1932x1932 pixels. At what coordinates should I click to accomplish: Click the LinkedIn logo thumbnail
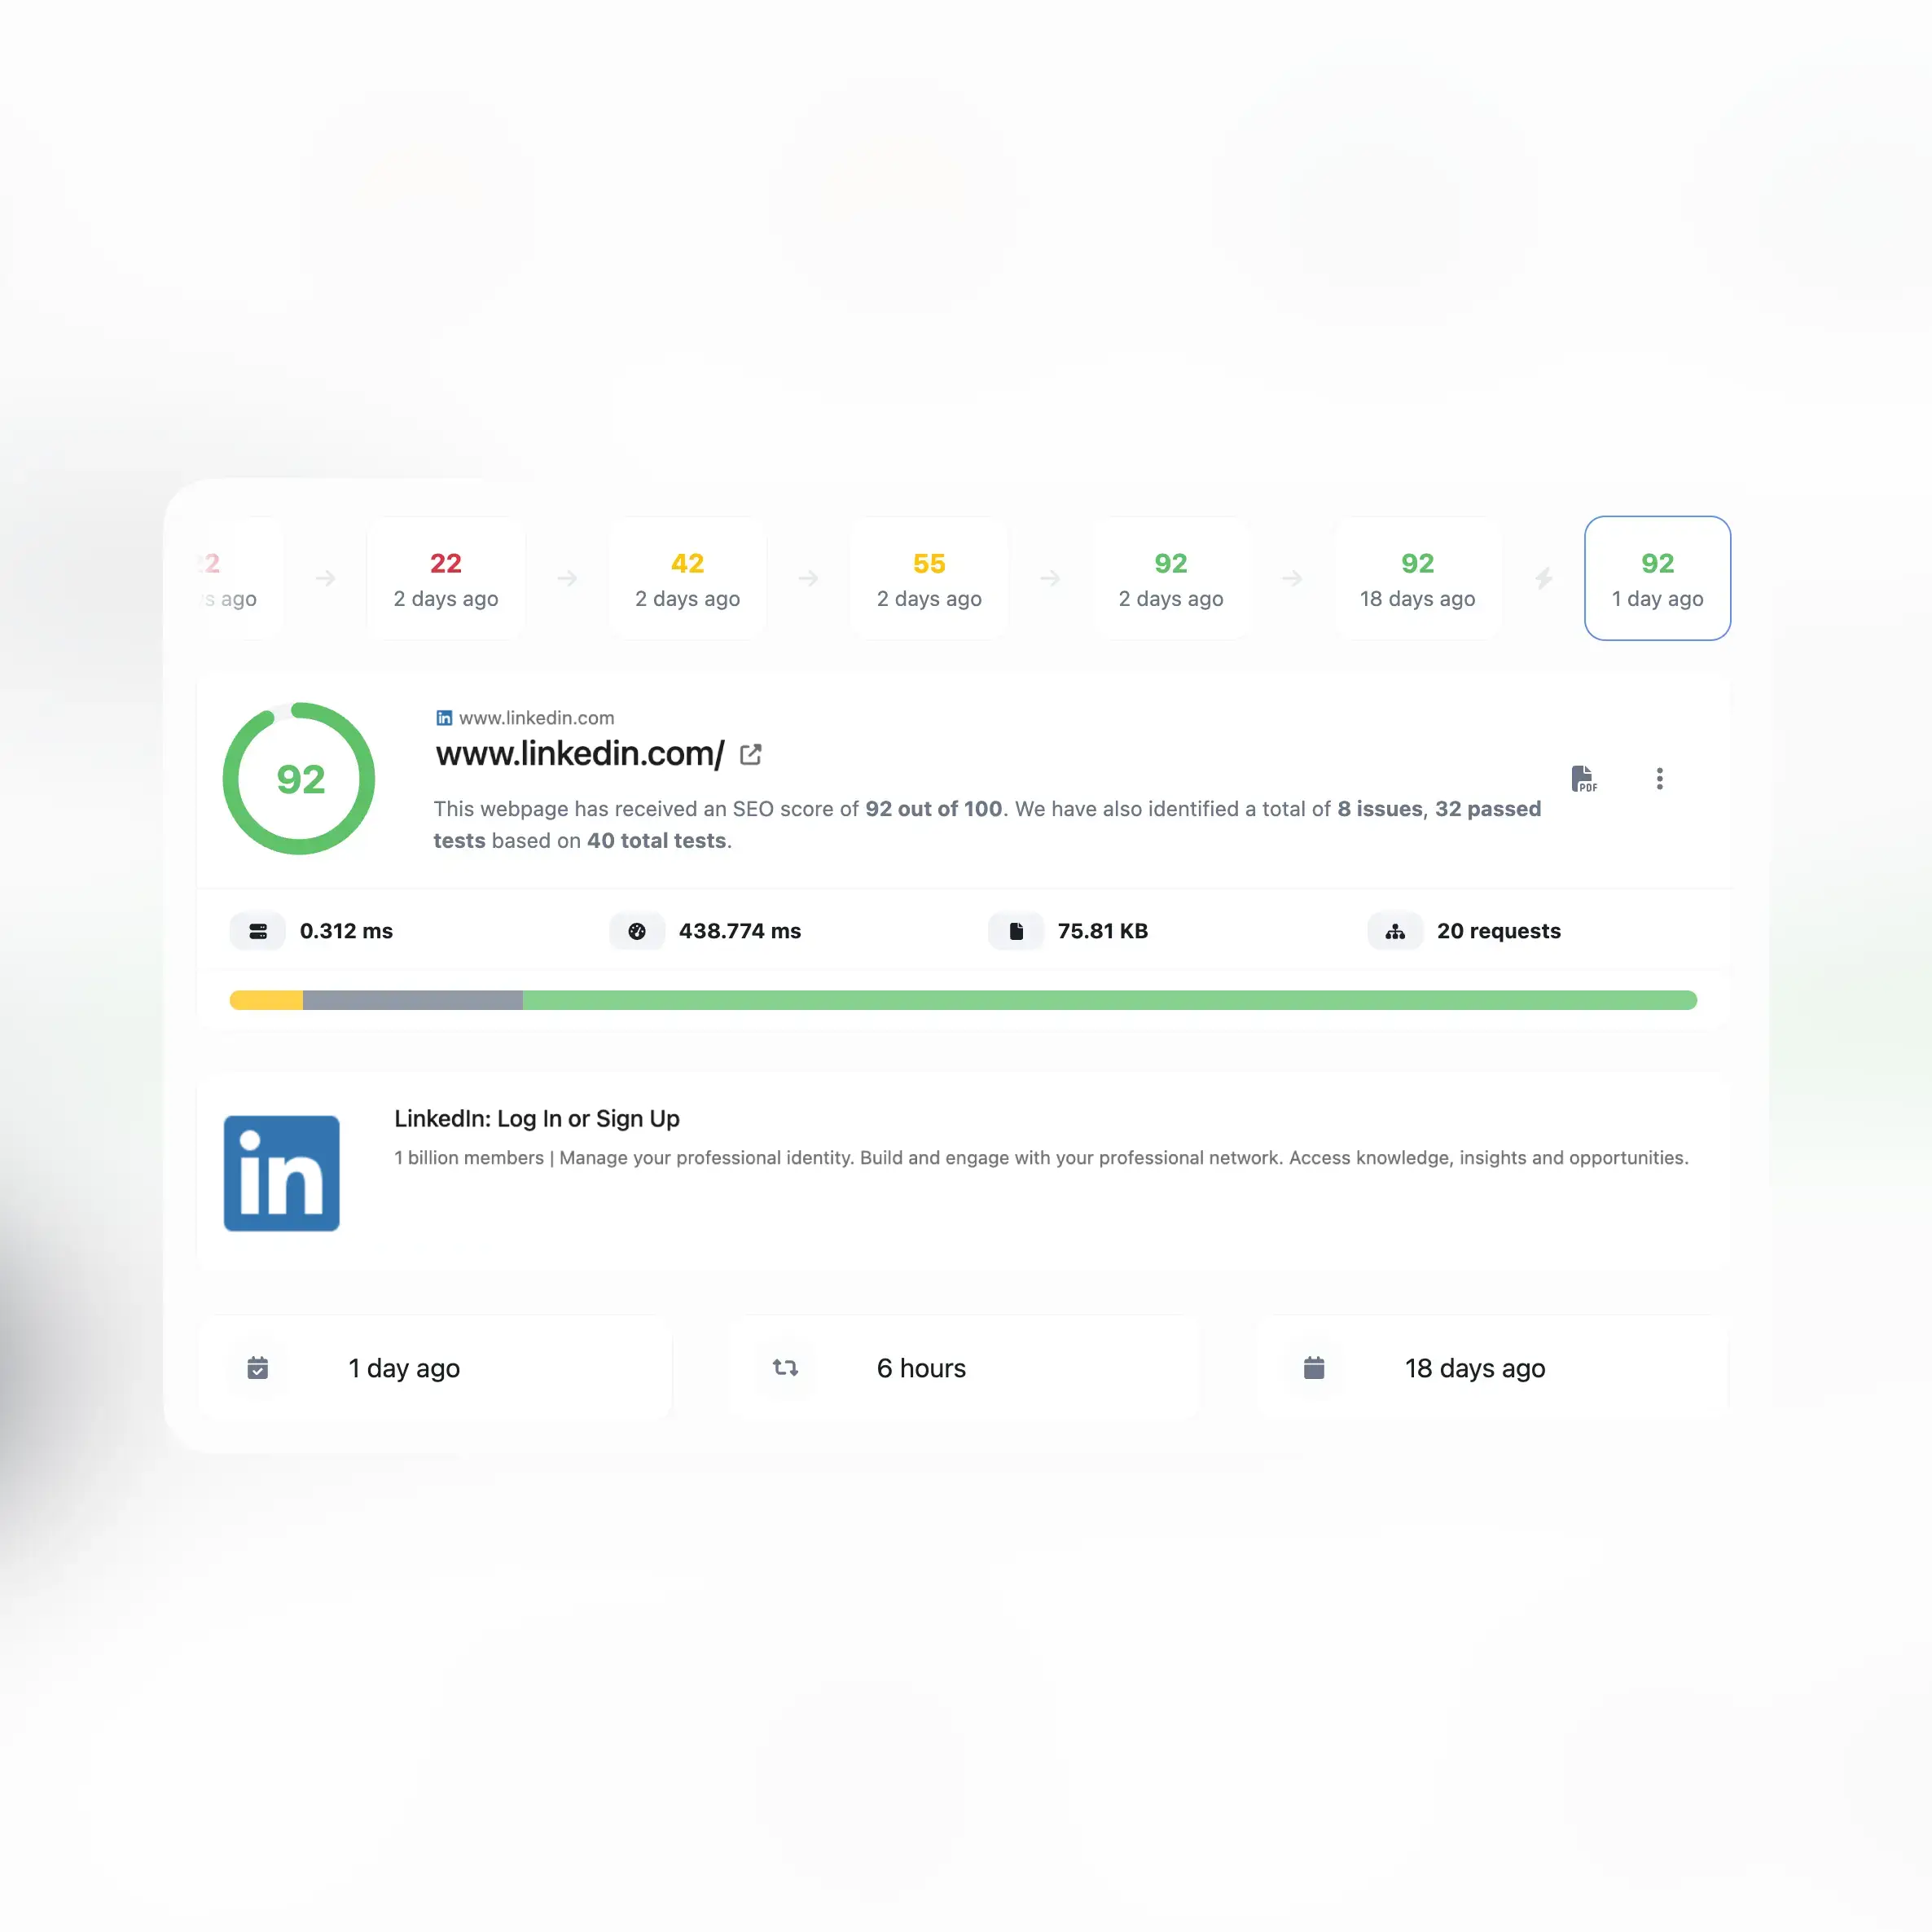pos(282,1173)
